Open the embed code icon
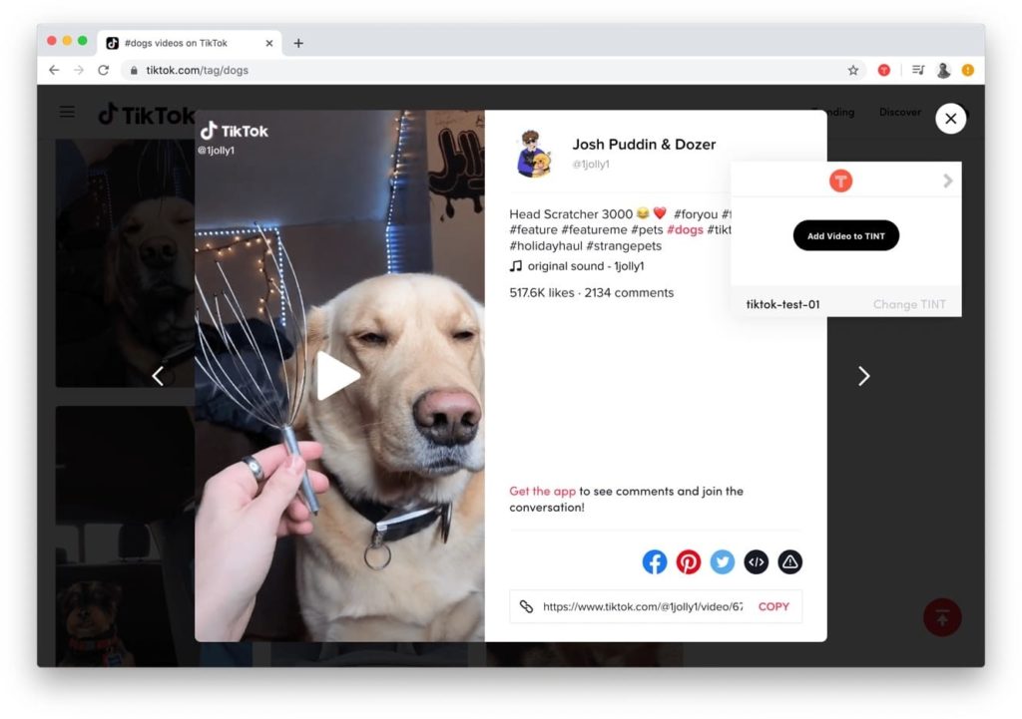This screenshot has width=1022, height=719. click(757, 562)
